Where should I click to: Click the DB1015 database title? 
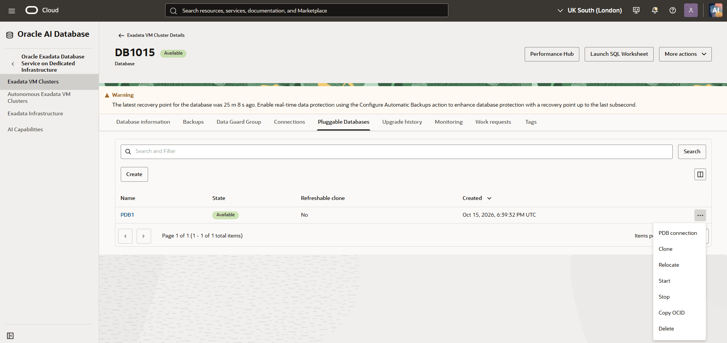(x=135, y=52)
